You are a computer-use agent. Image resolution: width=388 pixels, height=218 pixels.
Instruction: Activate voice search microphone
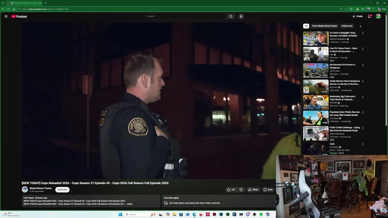[241, 16]
